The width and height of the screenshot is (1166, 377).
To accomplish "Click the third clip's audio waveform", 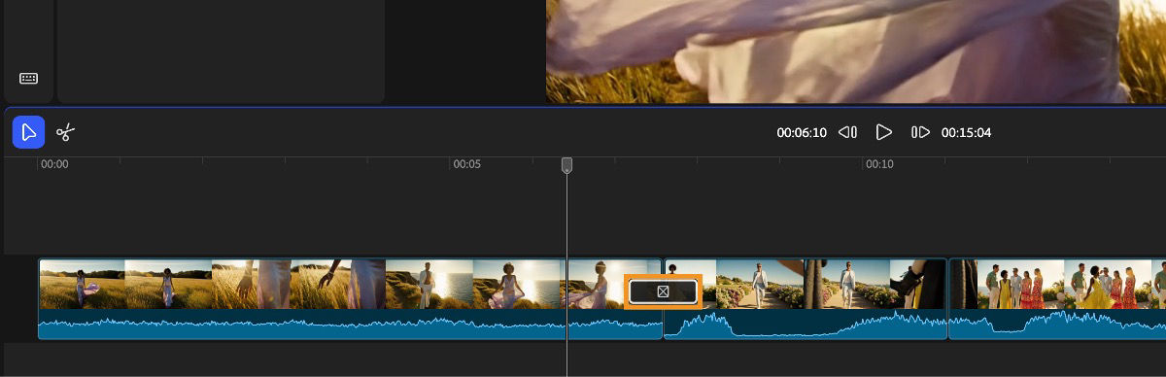I will 1057,325.
